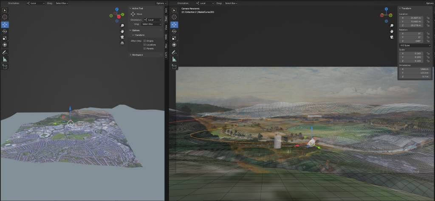Toggle lock for Rotation Z
Image resolution: width=435 pixels, height=201 pixels.
(428, 41)
